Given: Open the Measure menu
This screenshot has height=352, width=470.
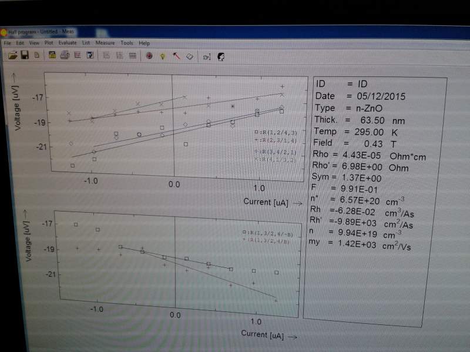Looking at the screenshot, I should [105, 43].
